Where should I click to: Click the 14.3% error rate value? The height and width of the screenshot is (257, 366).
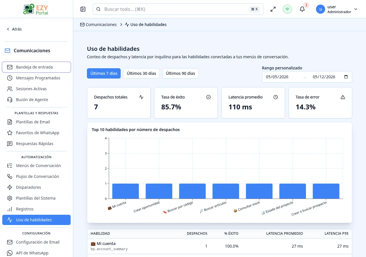tap(305, 107)
